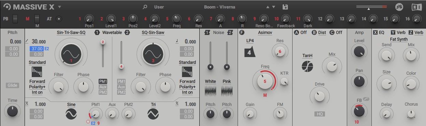Open the left Forward playback mode menu
The width and height of the screenshot is (426, 126).
(x=37, y=82)
